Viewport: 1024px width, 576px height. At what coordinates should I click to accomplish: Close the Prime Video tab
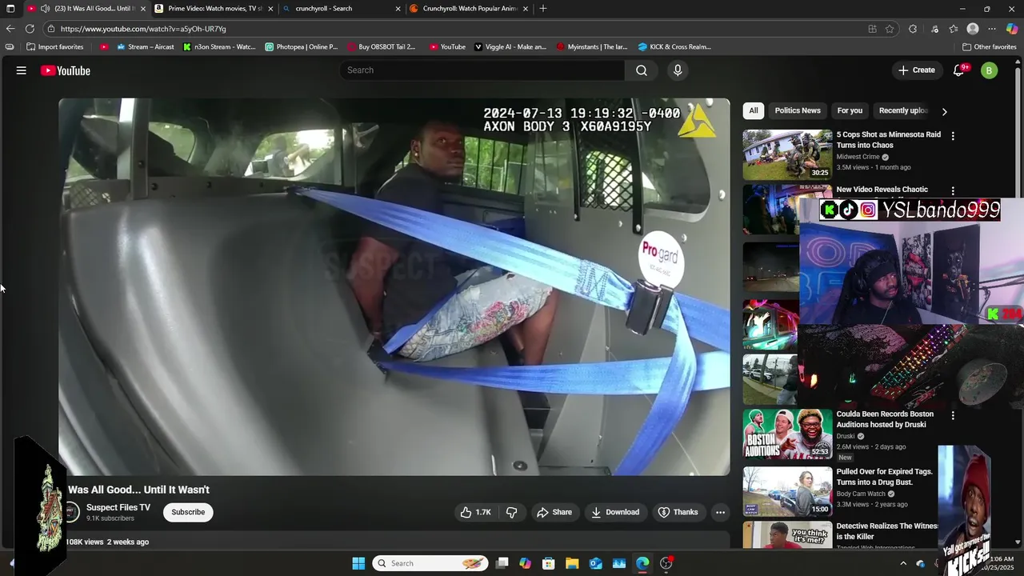(x=270, y=9)
